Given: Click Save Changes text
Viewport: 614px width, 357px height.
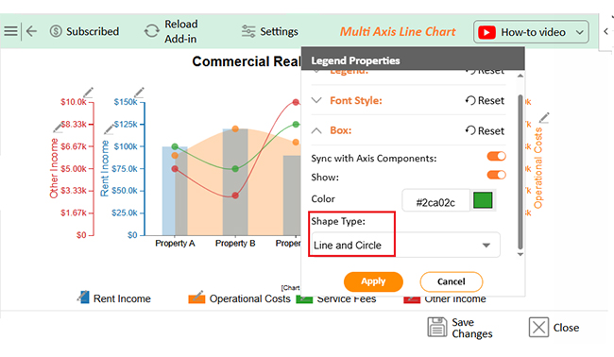Looking at the screenshot, I should [x=472, y=328].
